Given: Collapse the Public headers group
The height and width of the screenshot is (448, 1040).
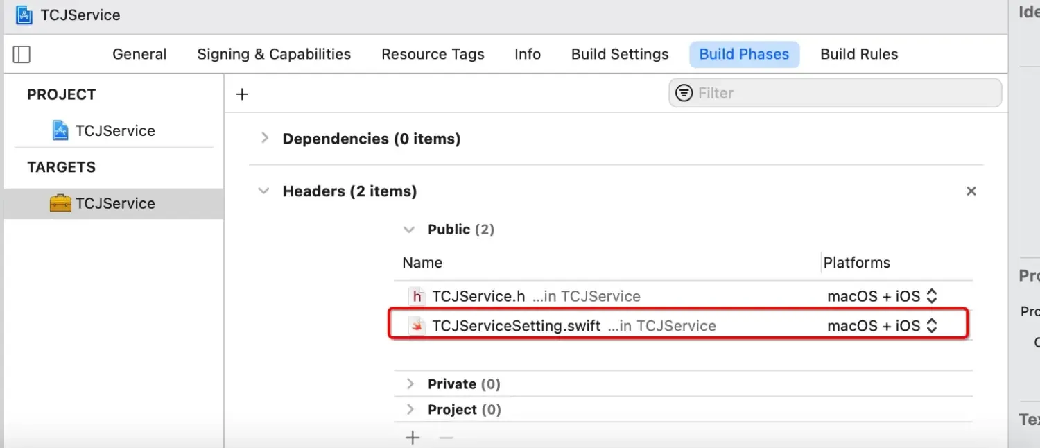Looking at the screenshot, I should point(409,230).
